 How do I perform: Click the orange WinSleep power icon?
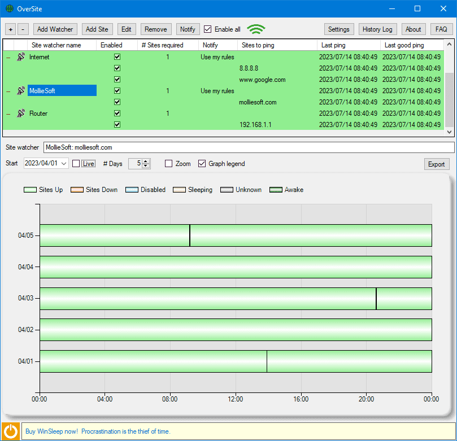coord(11,431)
